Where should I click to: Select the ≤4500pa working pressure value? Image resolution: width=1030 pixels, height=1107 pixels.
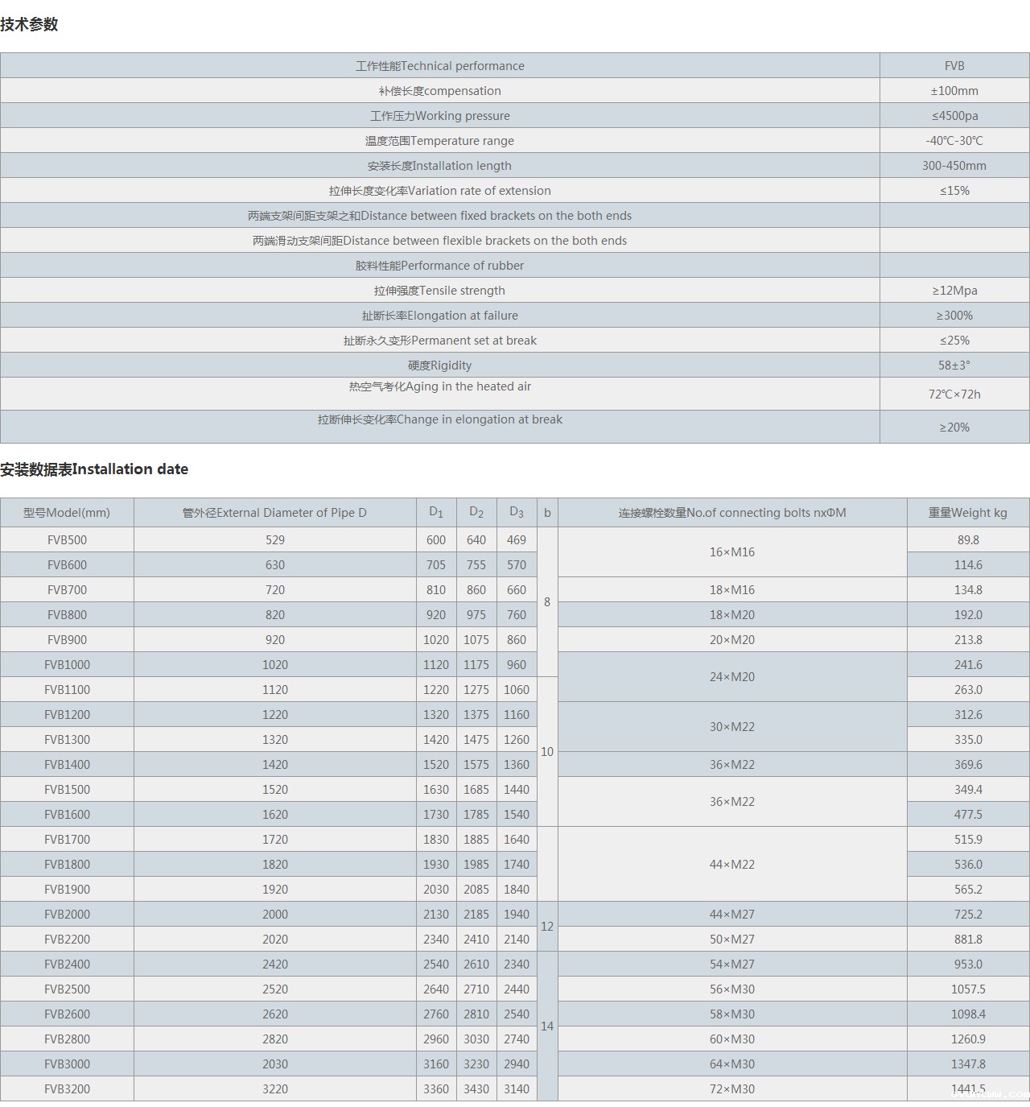(x=954, y=116)
